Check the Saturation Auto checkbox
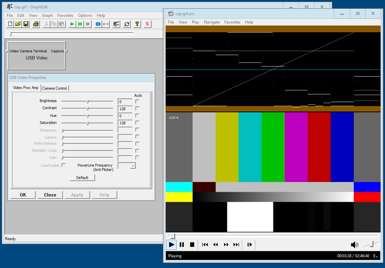 click(137, 123)
